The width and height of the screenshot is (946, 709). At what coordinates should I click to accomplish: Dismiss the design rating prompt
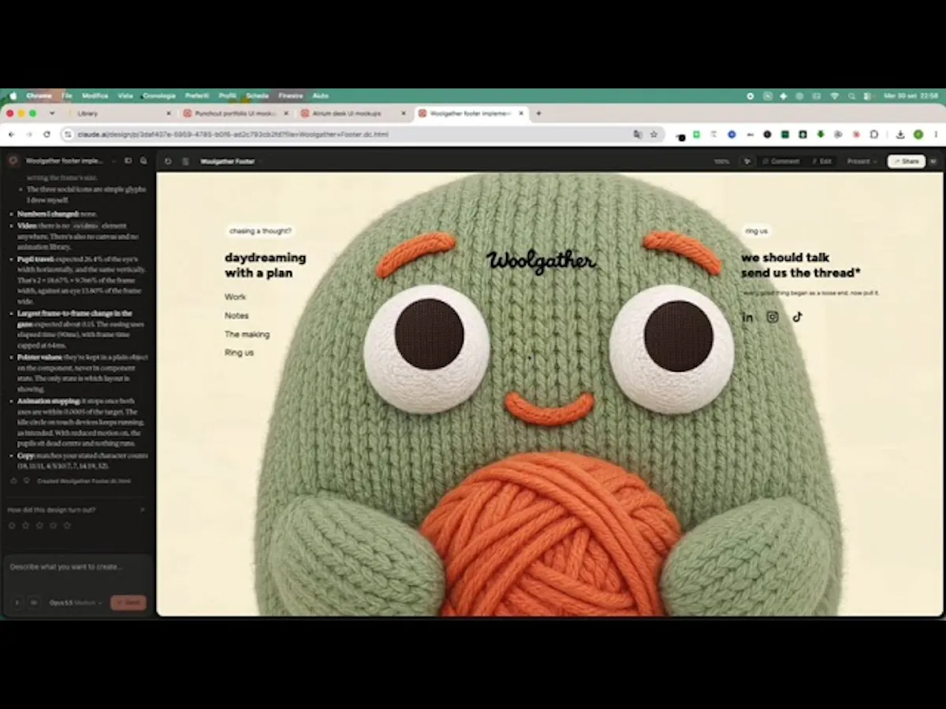[x=143, y=510]
